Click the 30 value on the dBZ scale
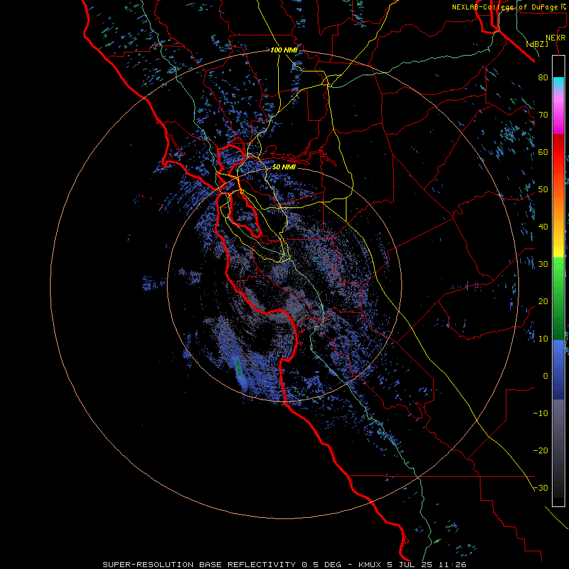Image resolution: width=569 pixels, height=569 pixels. coord(543,264)
